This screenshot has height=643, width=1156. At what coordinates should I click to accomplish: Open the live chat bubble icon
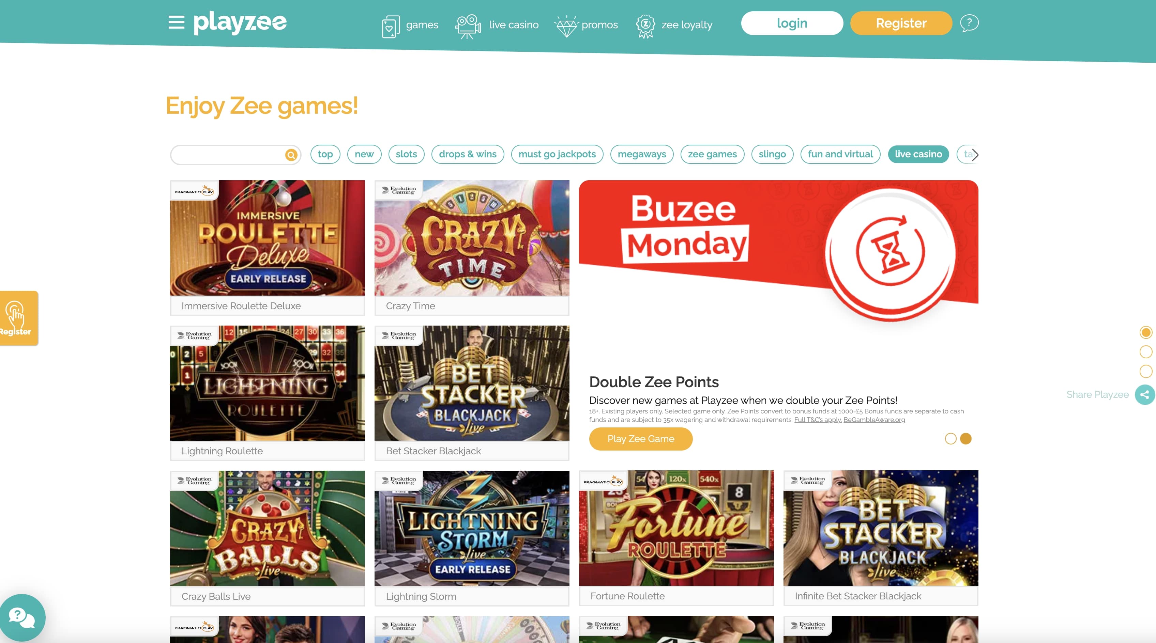pyautogui.click(x=21, y=618)
